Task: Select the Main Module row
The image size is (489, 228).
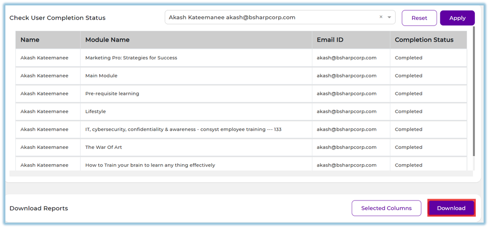Action: pyautogui.click(x=102, y=76)
